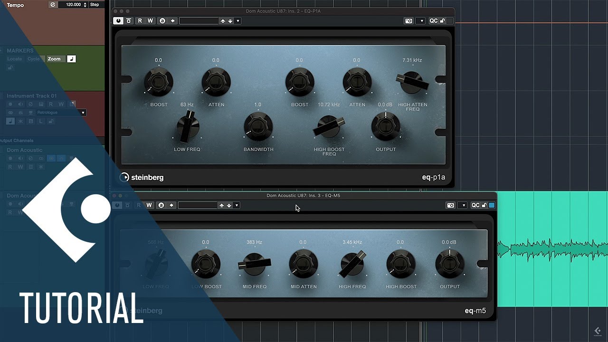
Task: Click the 63 Hz value in EQ-P1A
Action: click(187, 104)
